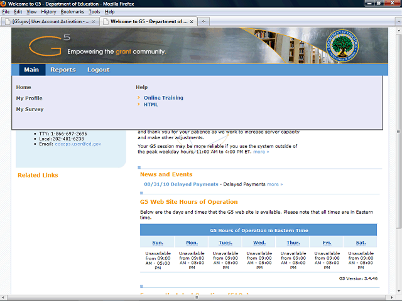402x301 pixels.
Task: Click the more link after peak weekday hours
Action: 261,152
